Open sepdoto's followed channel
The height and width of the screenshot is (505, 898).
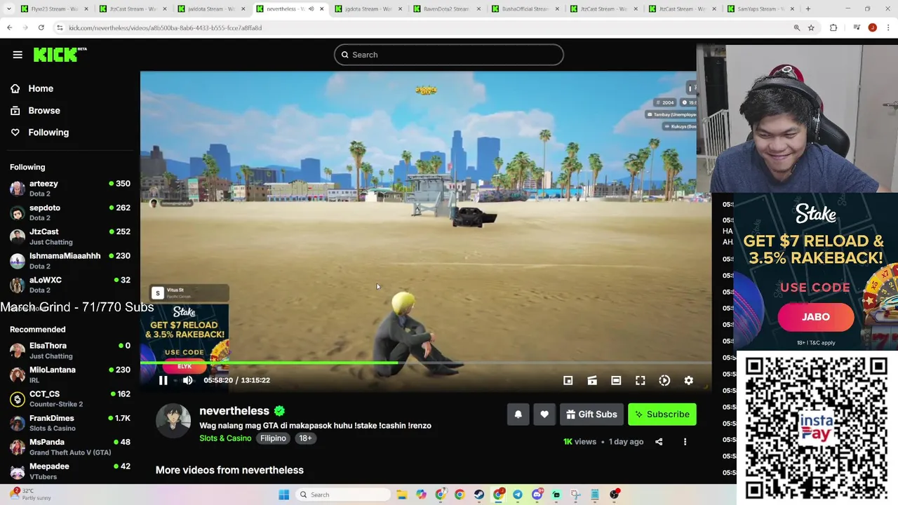point(70,213)
